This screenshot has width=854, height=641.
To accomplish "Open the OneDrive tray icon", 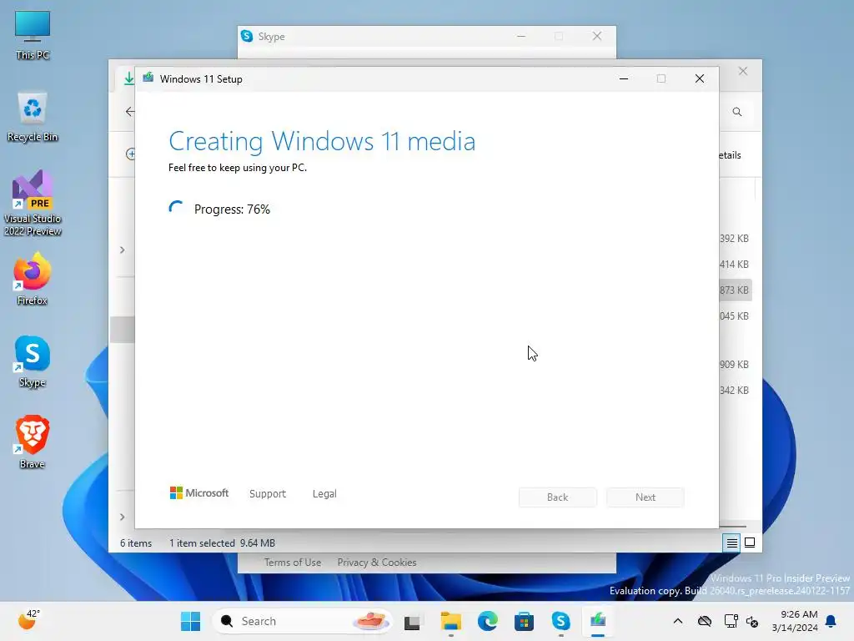I will pos(704,621).
